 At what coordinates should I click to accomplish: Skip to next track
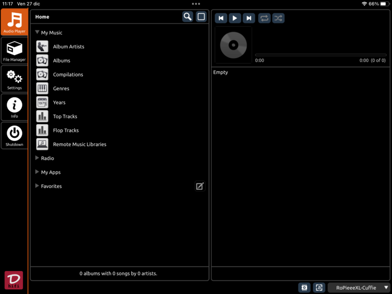click(249, 18)
